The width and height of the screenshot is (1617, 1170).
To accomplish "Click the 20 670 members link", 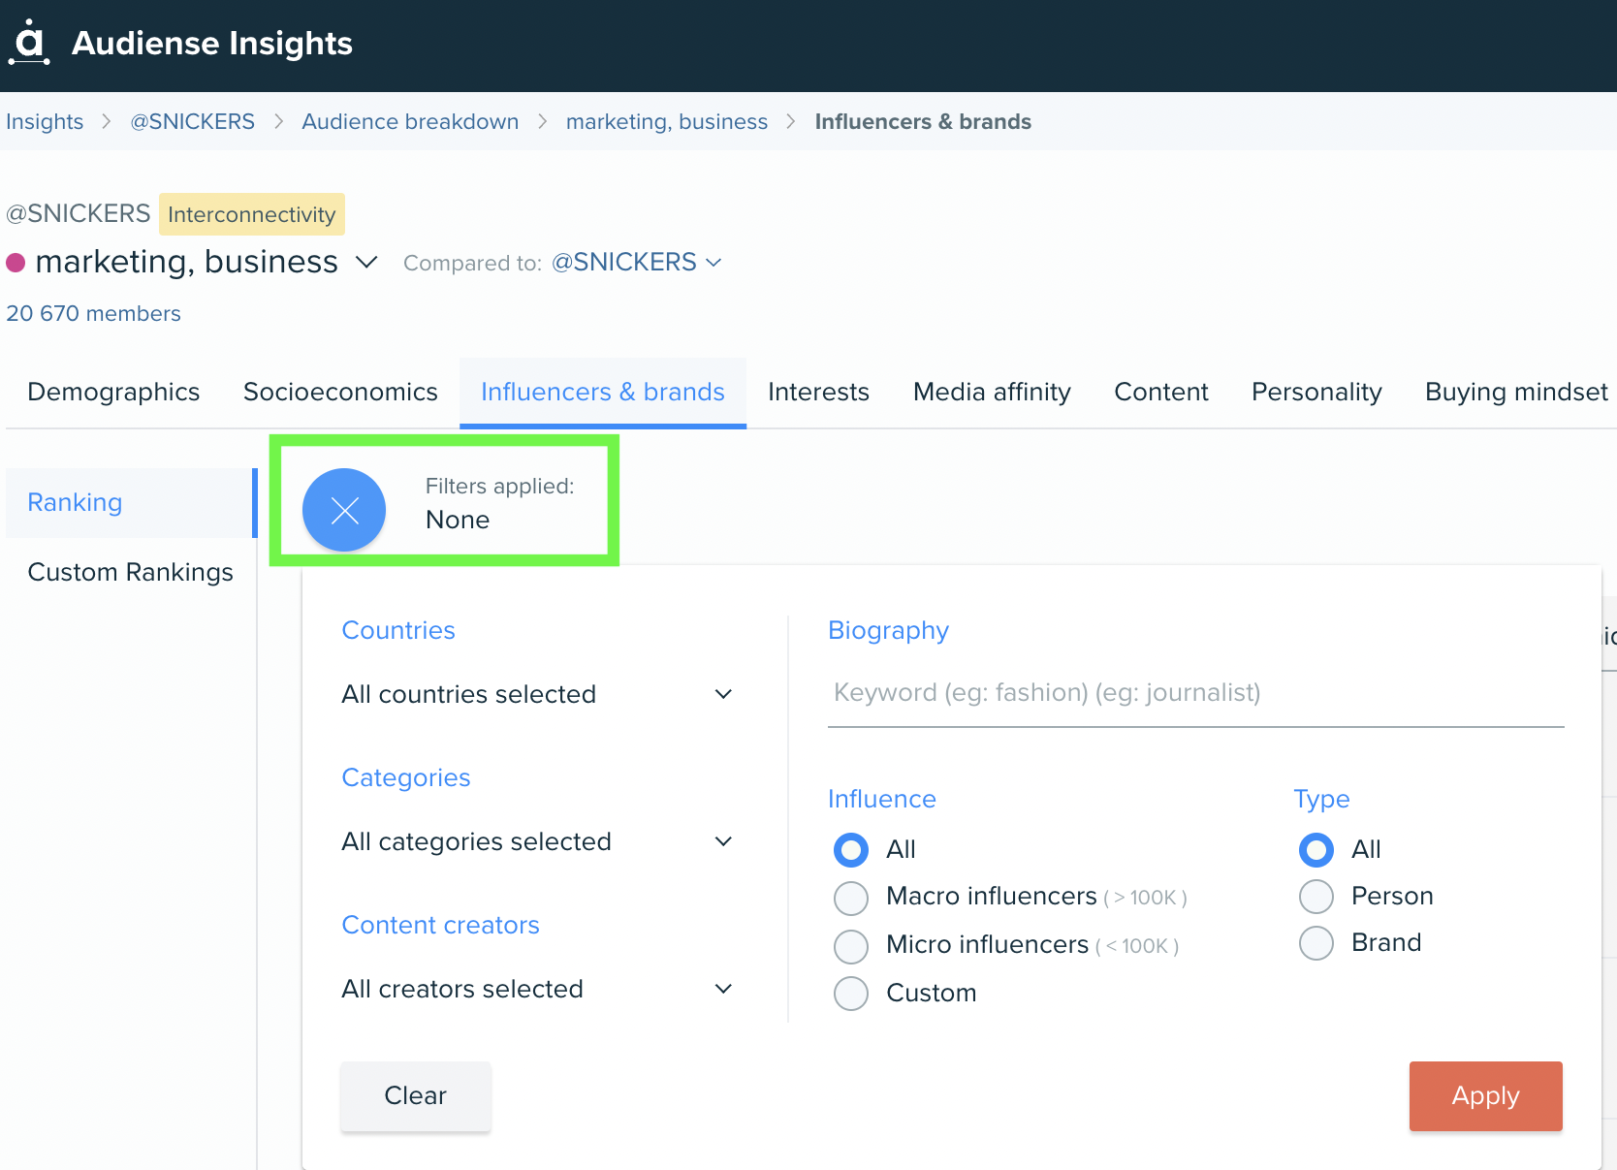I will coord(93,313).
